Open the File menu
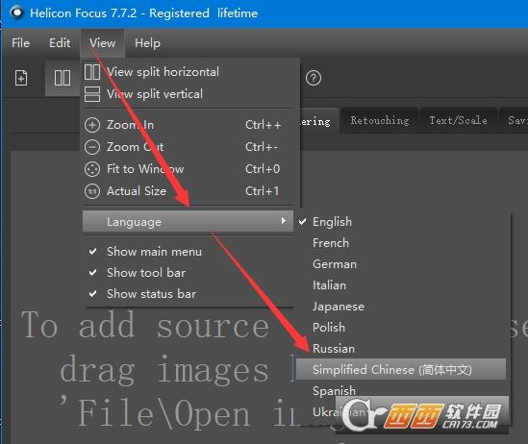528x444 pixels. click(20, 43)
